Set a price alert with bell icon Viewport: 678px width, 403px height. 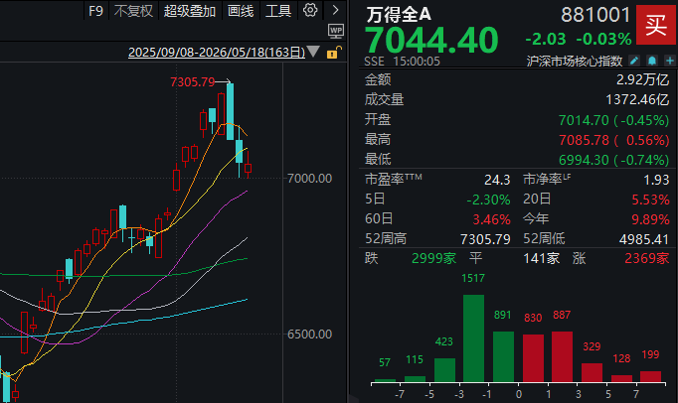[652, 61]
